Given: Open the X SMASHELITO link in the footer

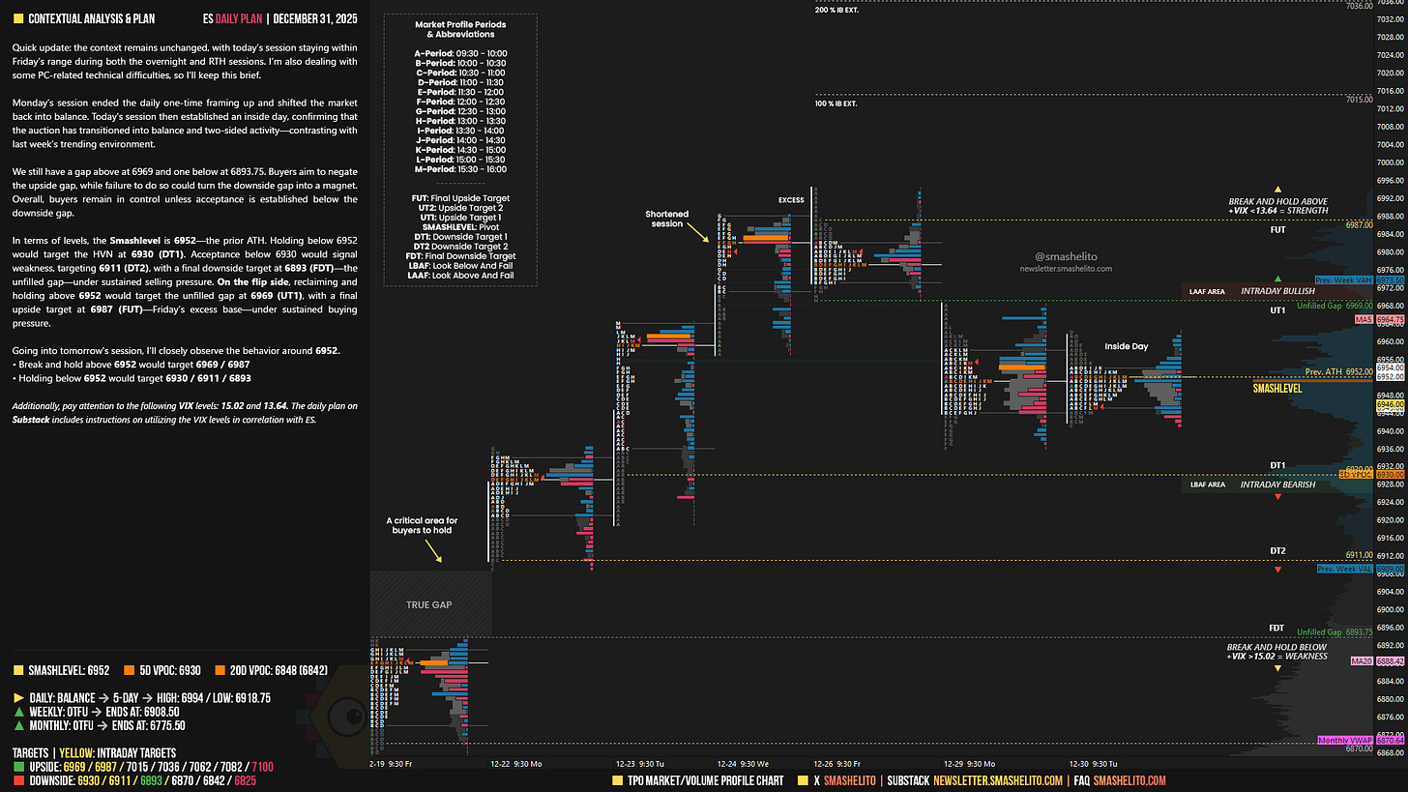Looking at the screenshot, I should [845, 780].
